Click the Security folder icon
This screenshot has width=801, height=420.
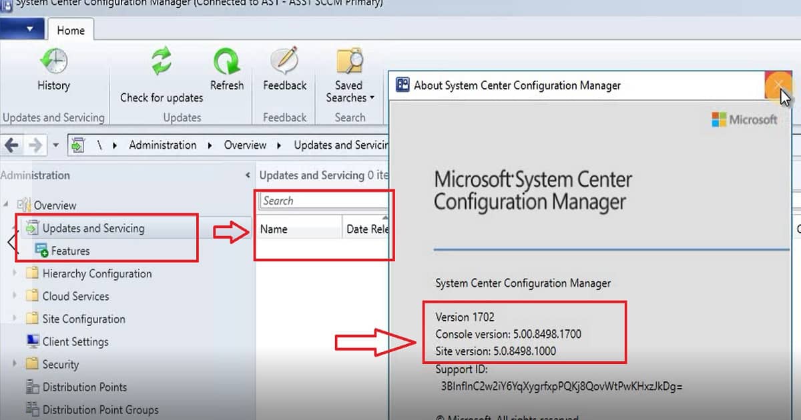click(32, 364)
